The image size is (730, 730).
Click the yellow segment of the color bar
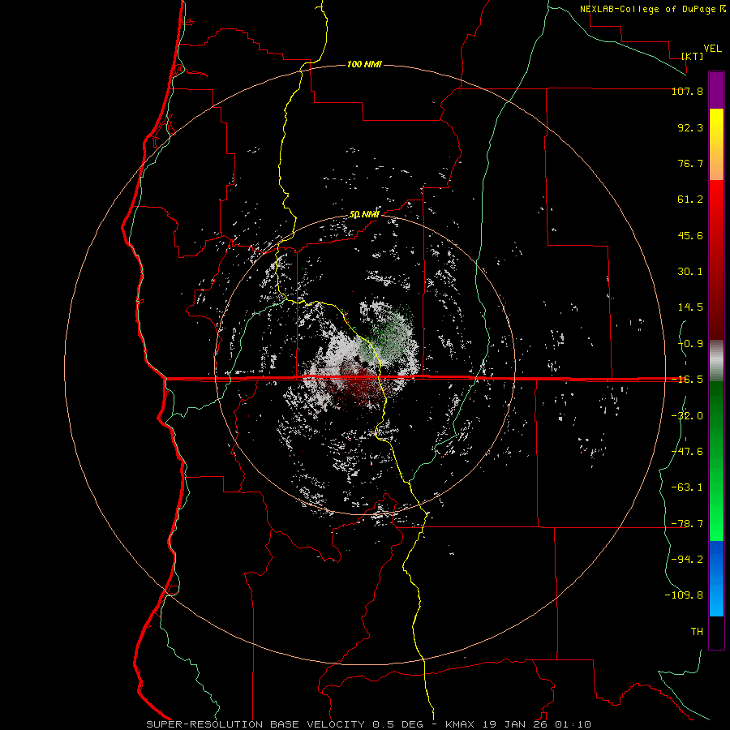click(716, 126)
